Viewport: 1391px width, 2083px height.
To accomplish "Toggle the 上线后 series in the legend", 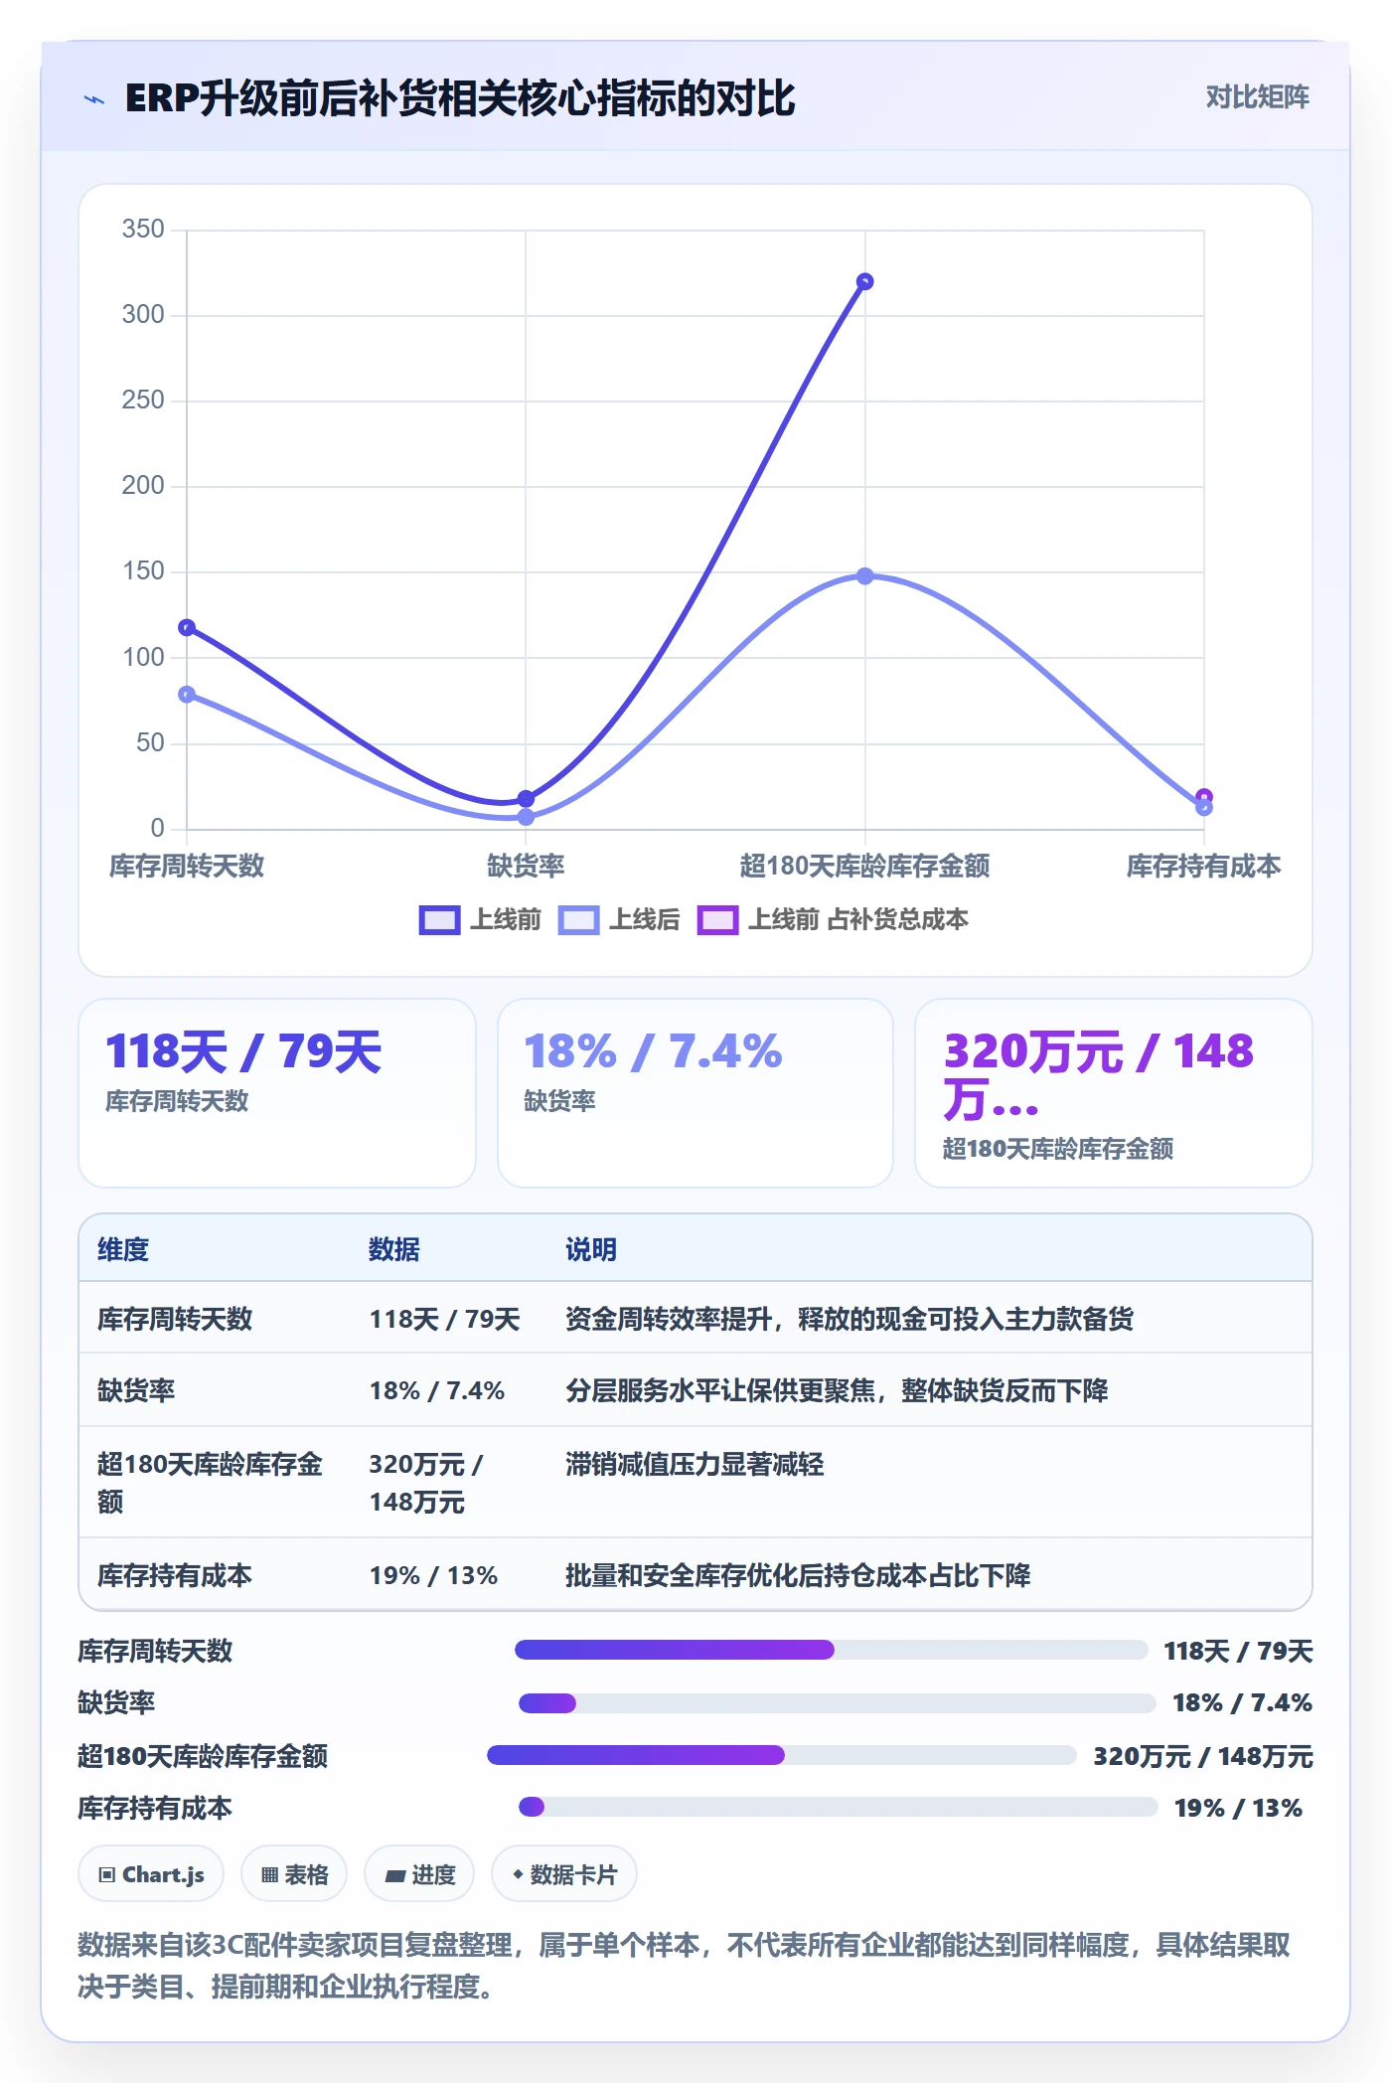I will coord(620,920).
